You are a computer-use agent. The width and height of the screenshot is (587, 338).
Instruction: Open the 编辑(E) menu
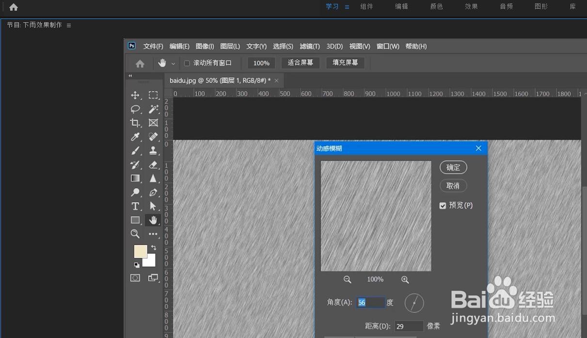click(x=179, y=47)
